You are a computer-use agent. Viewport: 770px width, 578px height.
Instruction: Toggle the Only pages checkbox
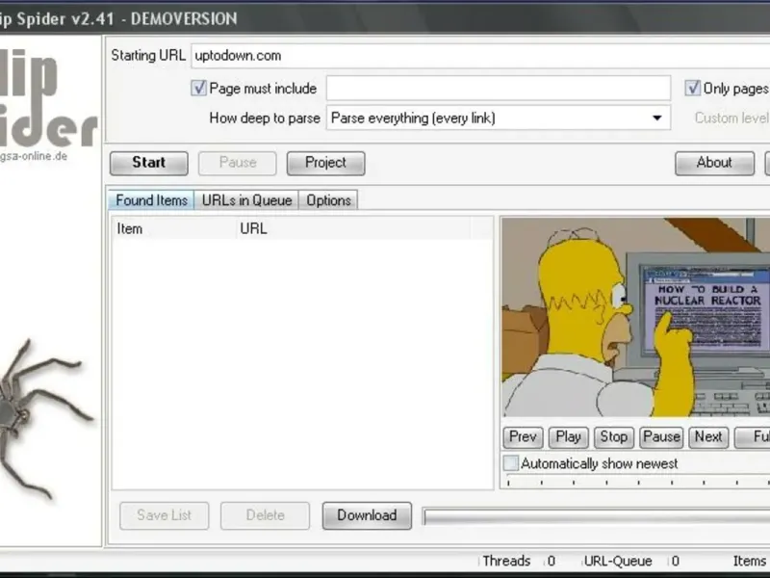692,89
